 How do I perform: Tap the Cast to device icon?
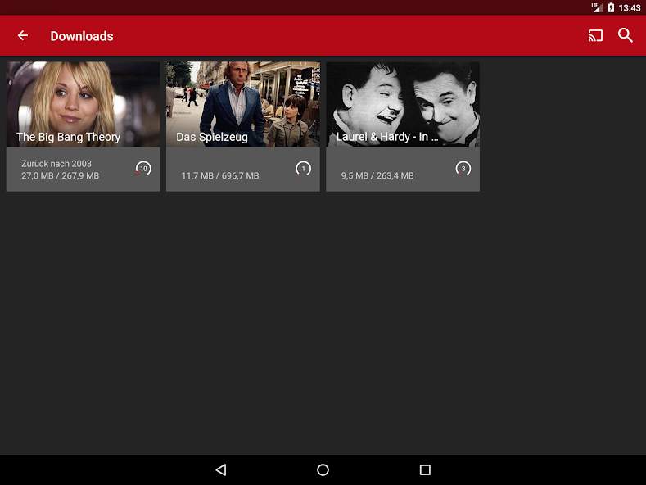[x=595, y=35]
